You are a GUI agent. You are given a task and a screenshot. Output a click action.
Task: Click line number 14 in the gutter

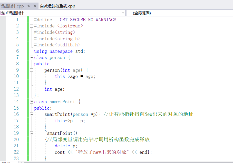(x=16, y=102)
